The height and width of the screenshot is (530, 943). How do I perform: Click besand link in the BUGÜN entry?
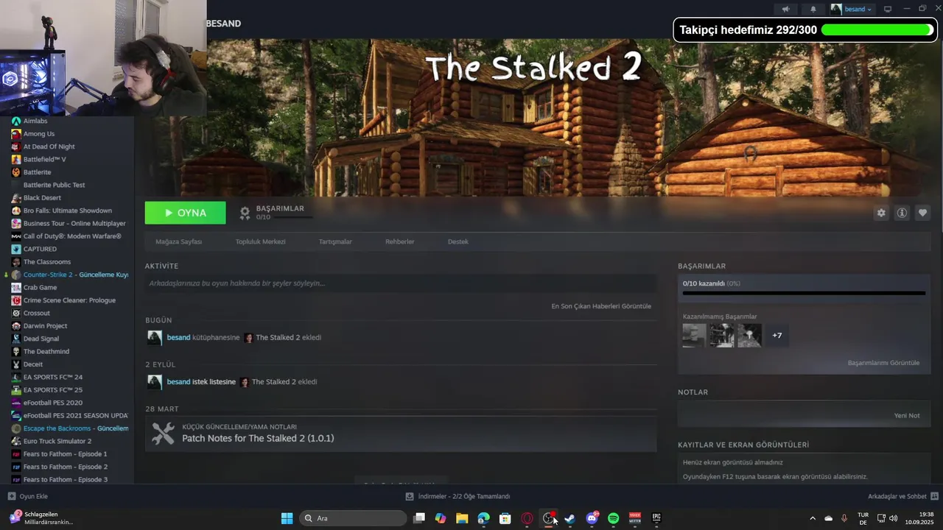pos(178,337)
